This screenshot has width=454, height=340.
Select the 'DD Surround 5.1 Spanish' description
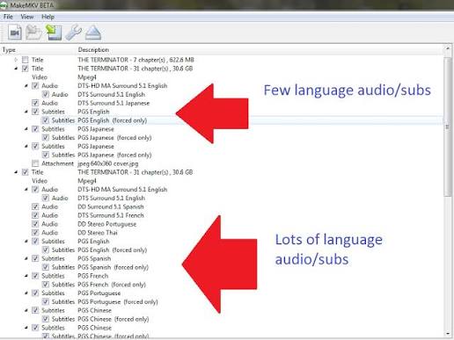(x=111, y=206)
